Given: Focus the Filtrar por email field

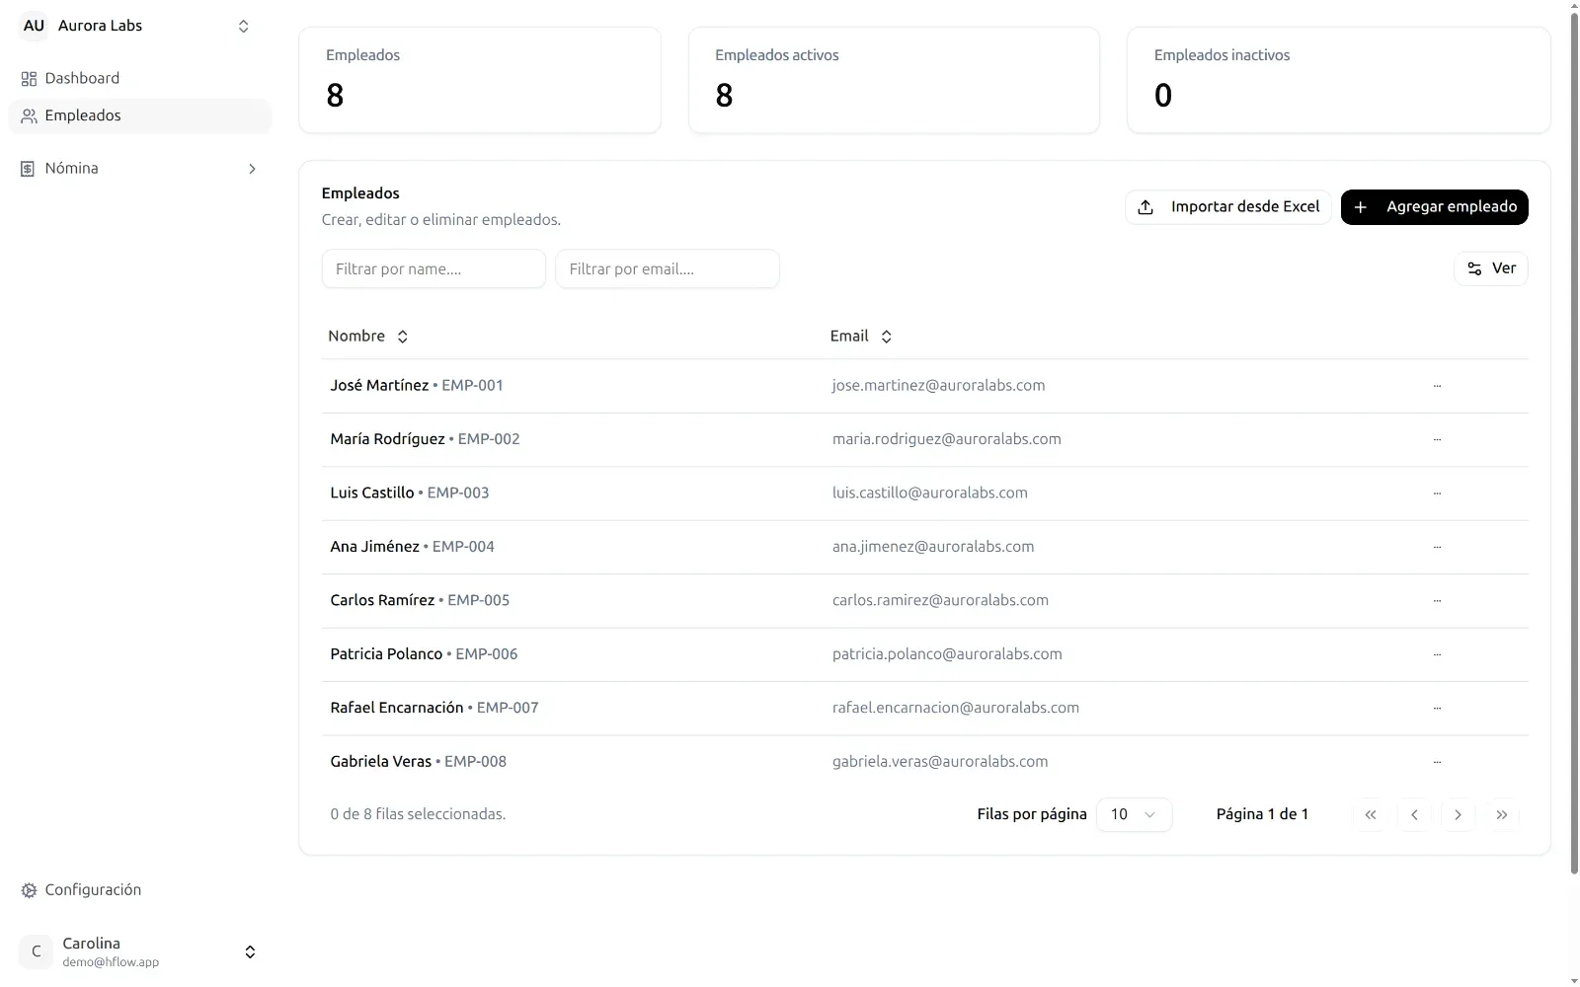Looking at the screenshot, I should pyautogui.click(x=668, y=268).
